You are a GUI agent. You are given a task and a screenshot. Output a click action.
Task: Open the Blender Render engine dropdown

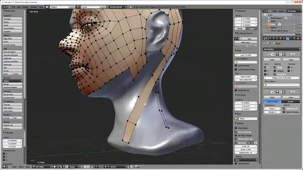point(117,7)
